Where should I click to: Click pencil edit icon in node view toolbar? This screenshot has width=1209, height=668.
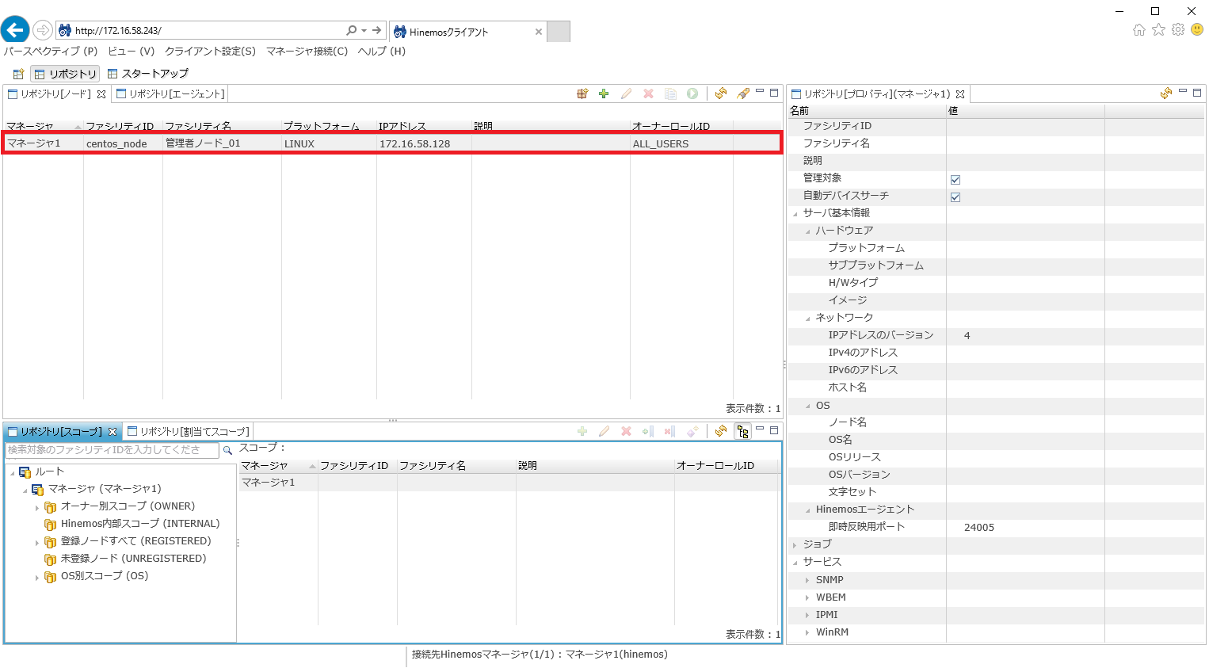click(626, 94)
